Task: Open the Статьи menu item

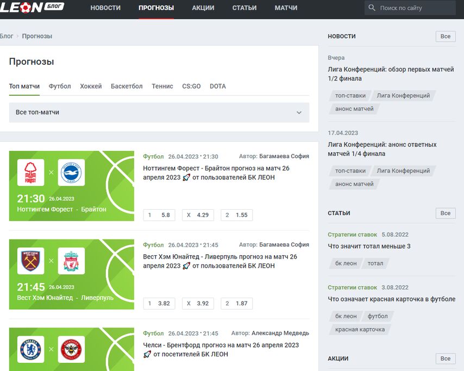Action: [x=244, y=8]
